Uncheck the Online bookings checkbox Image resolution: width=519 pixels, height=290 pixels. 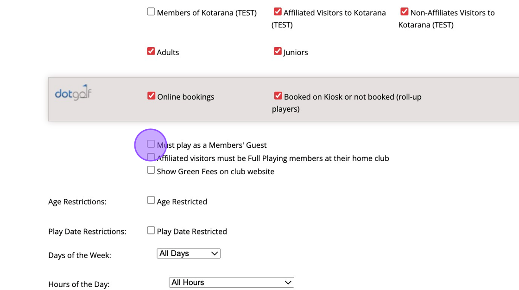[x=151, y=96]
